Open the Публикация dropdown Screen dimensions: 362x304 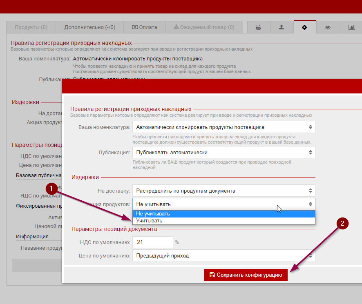223,152
